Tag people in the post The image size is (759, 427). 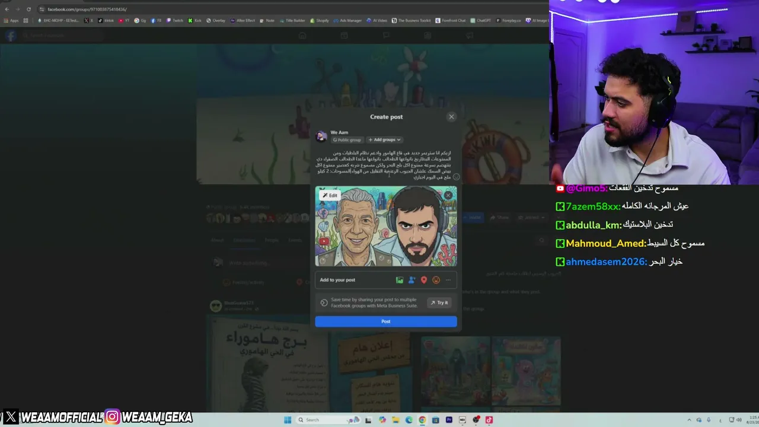tap(412, 280)
